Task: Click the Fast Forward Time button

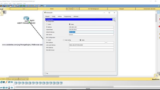Action: click(23, 79)
